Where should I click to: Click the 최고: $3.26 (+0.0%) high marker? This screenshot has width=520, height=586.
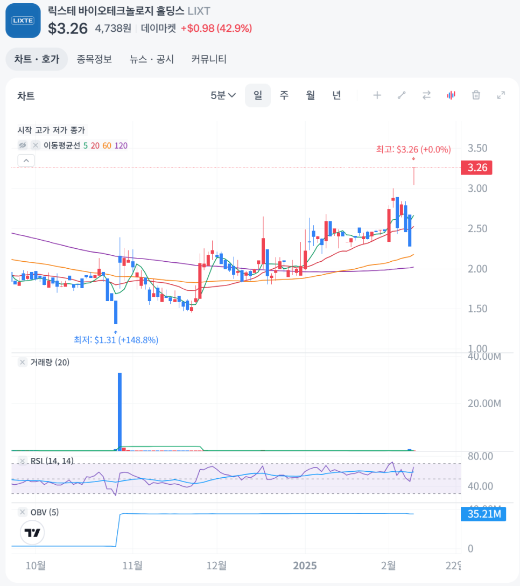point(413,150)
